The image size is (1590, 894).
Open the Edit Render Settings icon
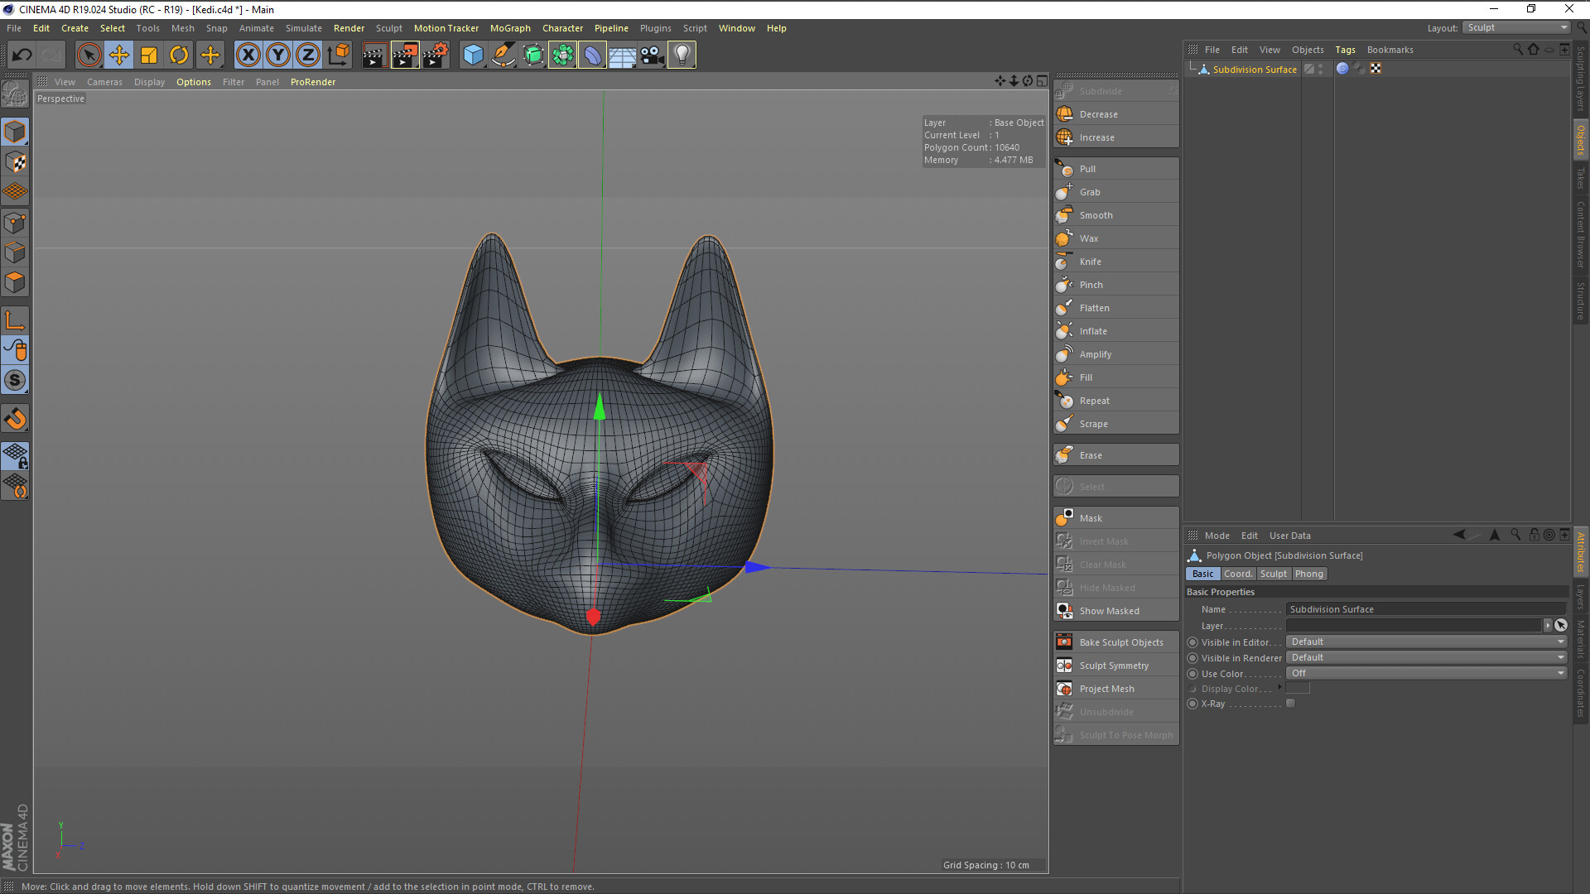435,55
